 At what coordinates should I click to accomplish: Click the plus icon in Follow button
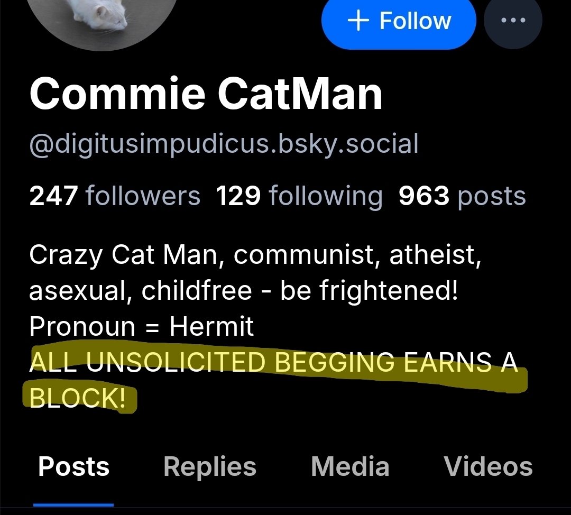358,21
